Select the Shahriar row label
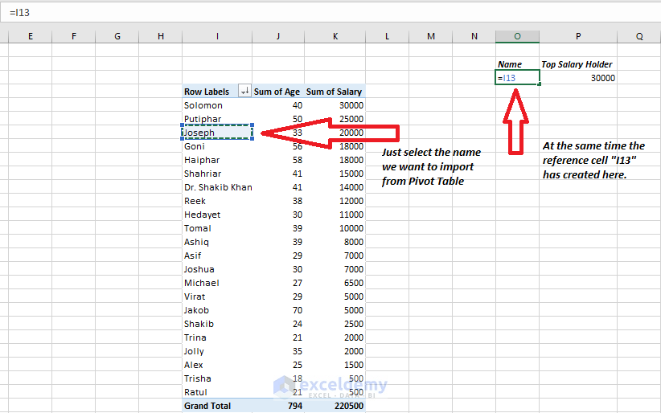661x413 pixels. (217, 174)
